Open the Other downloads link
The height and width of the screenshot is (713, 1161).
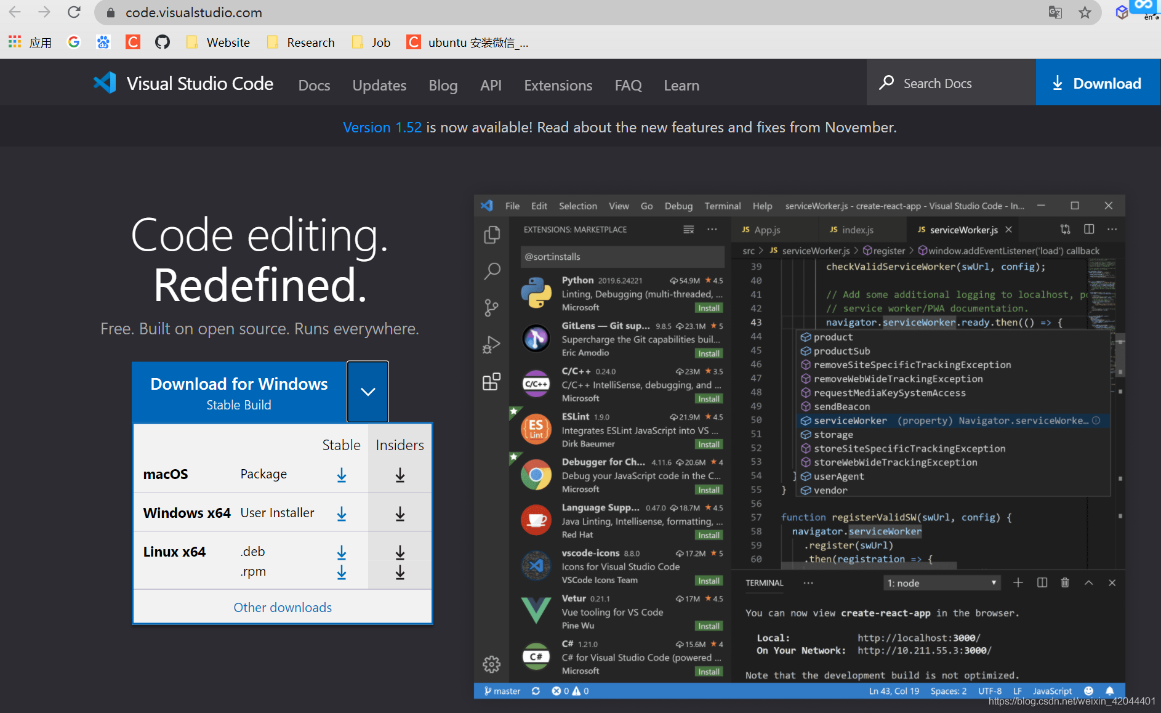point(283,608)
